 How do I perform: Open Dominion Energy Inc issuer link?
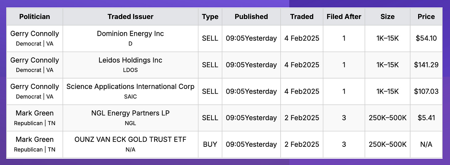click(x=130, y=34)
